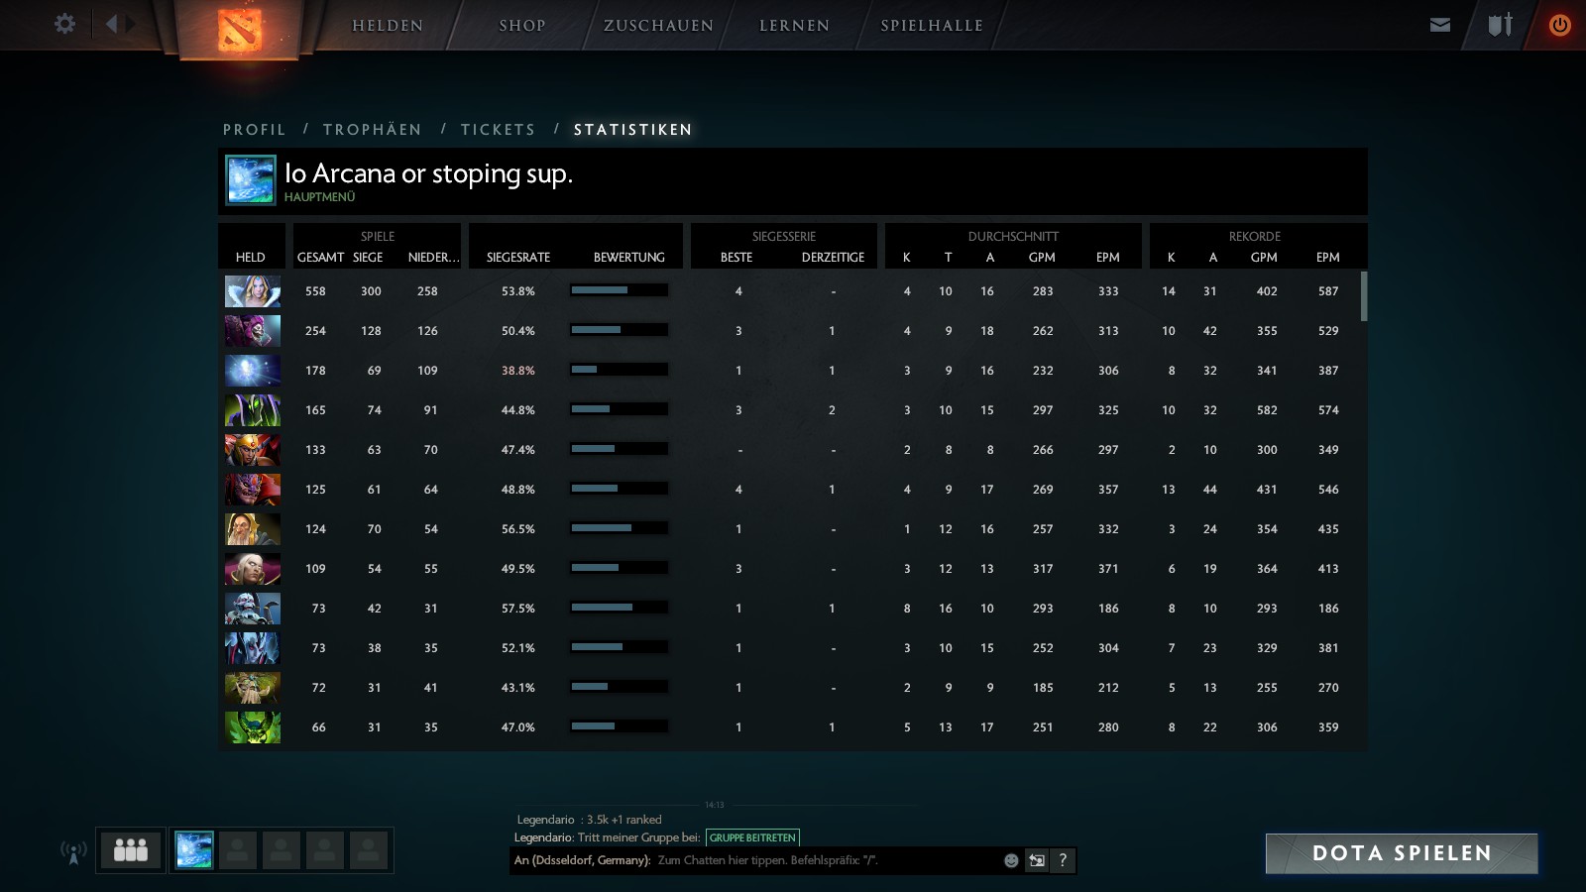Switch to the Tickets tab

(x=498, y=130)
